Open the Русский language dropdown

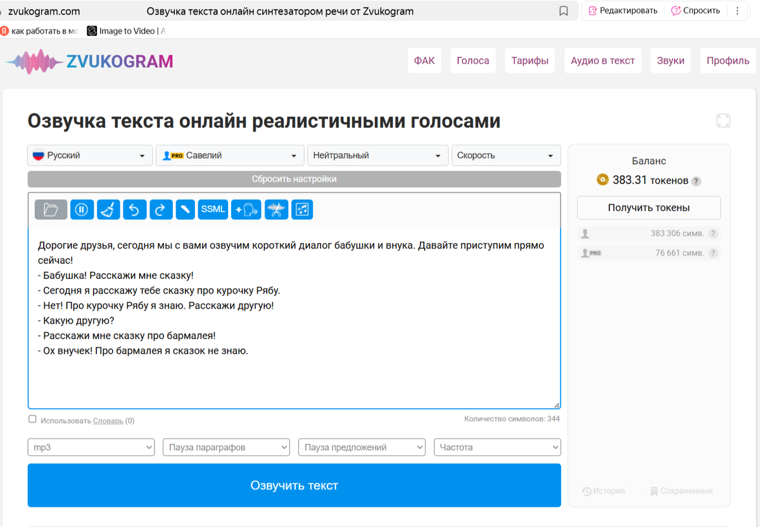point(89,155)
